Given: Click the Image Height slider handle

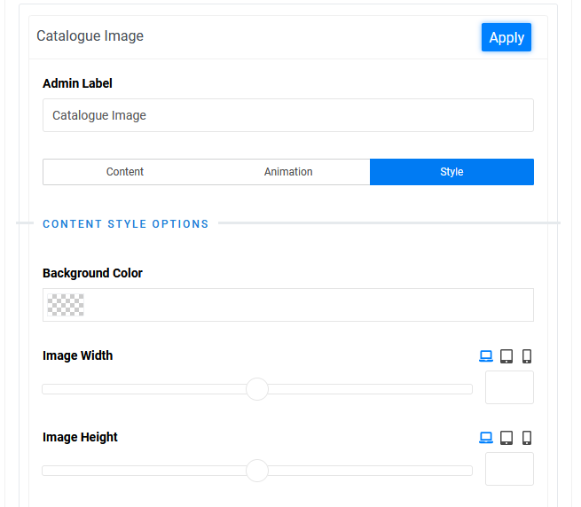Looking at the screenshot, I should coord(257,471).
